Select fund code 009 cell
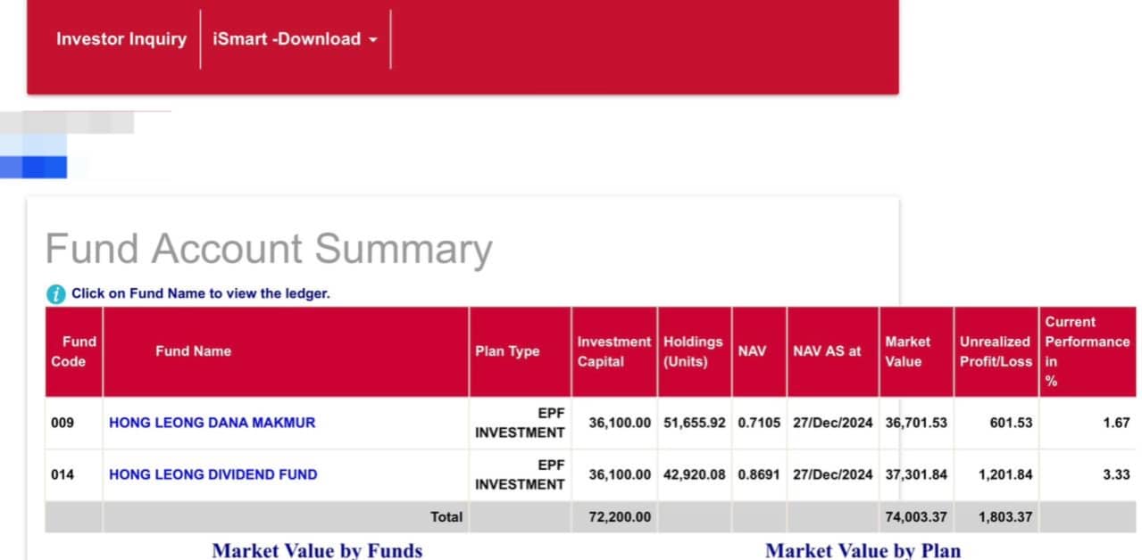Image resolution: width=1142 pixels, height=560 pixels. 62,423
